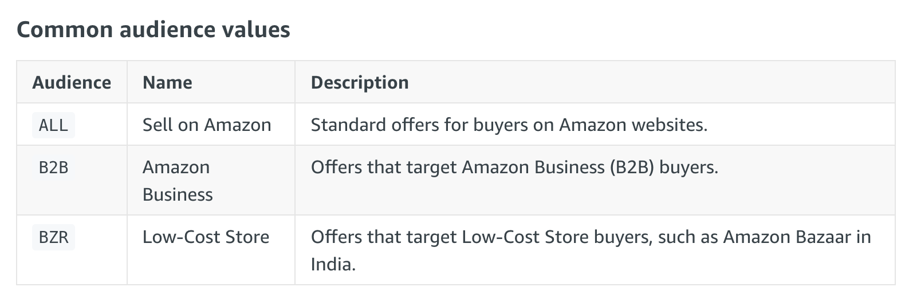Click the Amazon Bazaar in India description
This screenshot has width=905, height=295.
[x=591, y=250]
